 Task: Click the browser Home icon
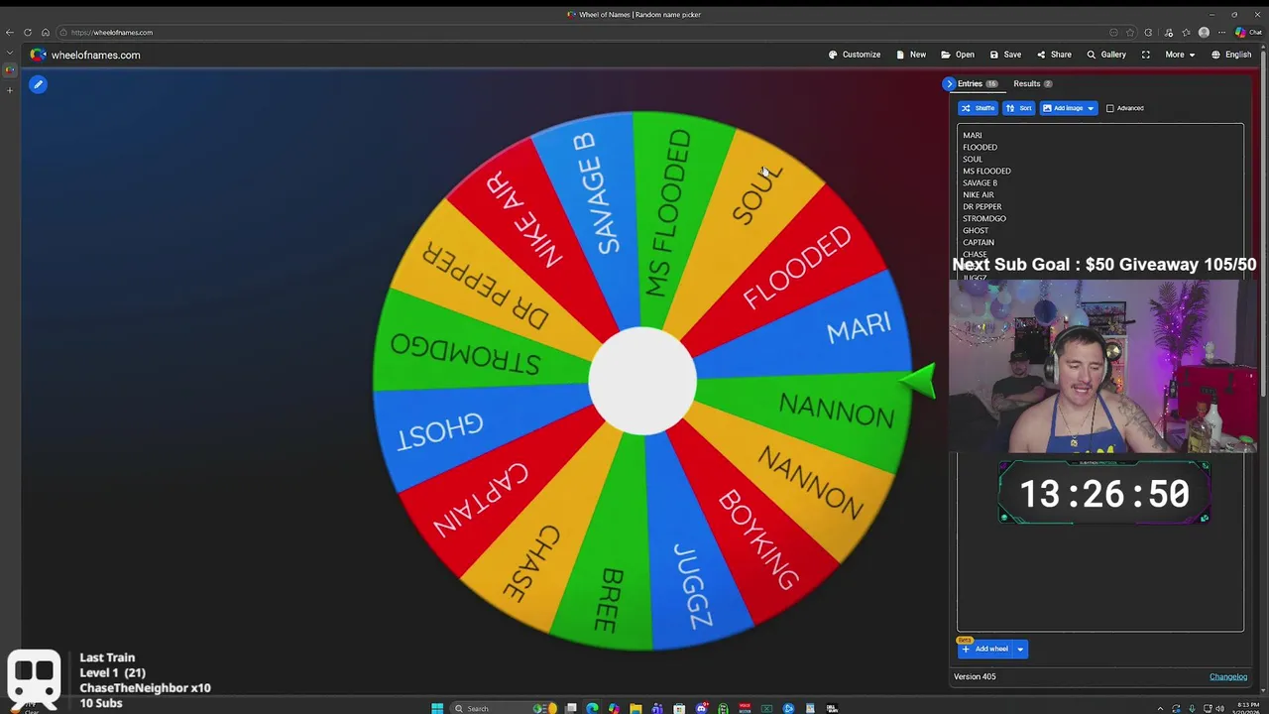46,32
